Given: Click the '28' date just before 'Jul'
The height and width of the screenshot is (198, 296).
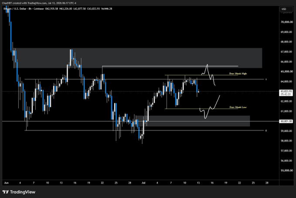Looking at the screenshot, I should (129, 183).
